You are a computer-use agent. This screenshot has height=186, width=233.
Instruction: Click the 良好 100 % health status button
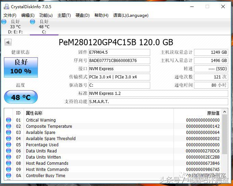pyautogui.click(x=21, y=67)
